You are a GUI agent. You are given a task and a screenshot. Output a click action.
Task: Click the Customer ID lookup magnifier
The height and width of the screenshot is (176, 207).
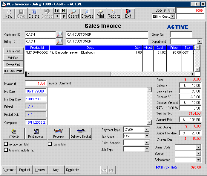(x=60, y=34)
